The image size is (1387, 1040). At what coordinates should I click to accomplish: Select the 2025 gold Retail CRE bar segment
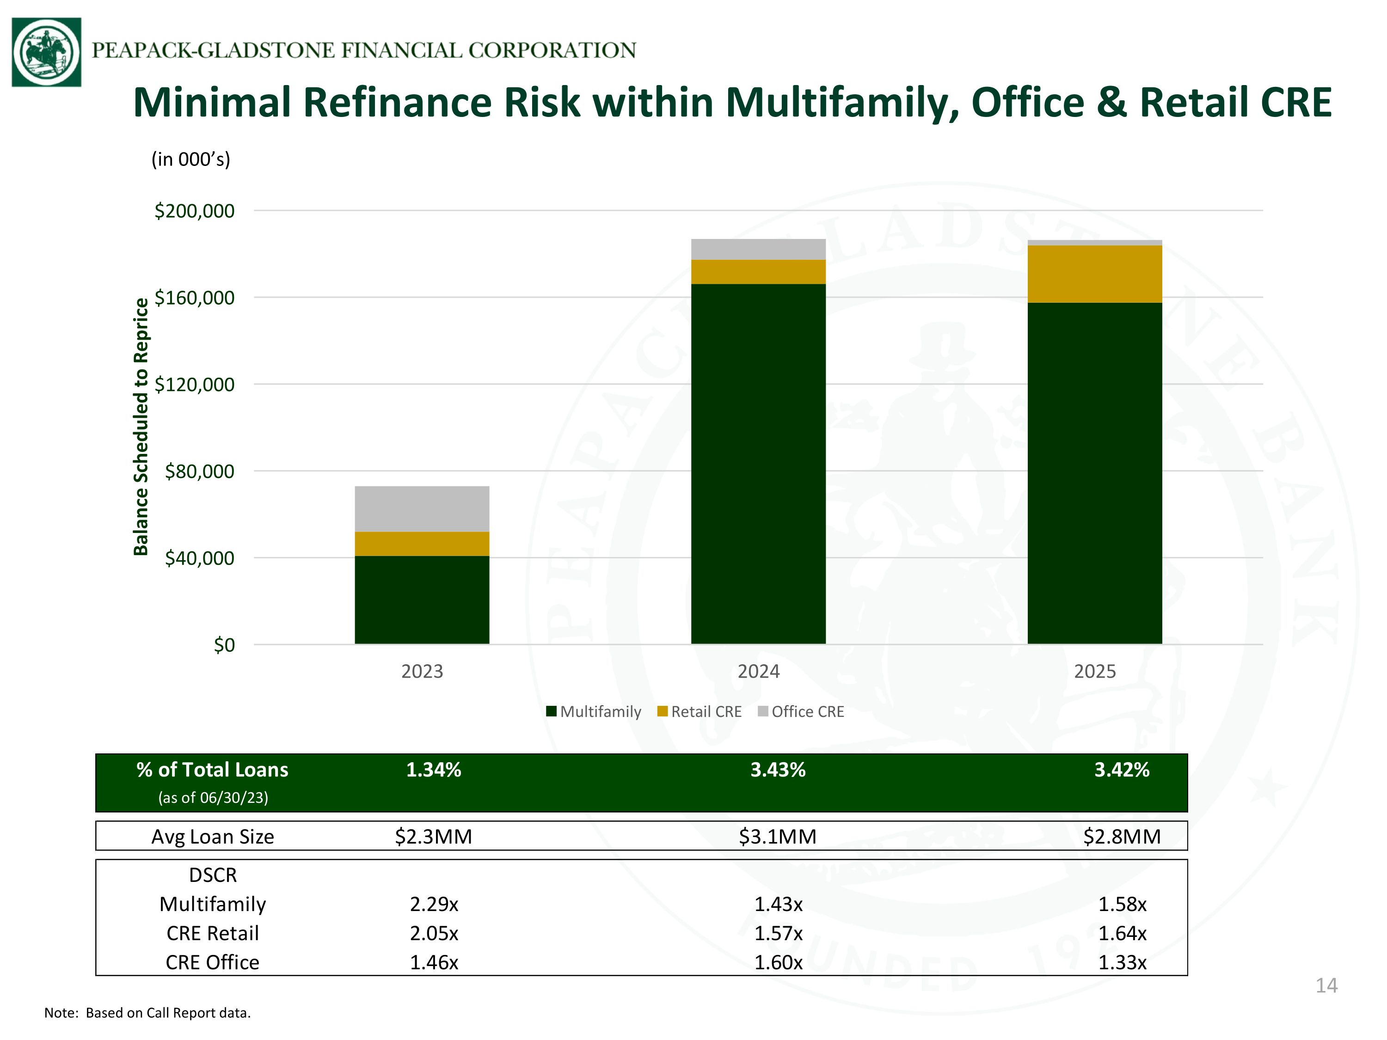1095,275
